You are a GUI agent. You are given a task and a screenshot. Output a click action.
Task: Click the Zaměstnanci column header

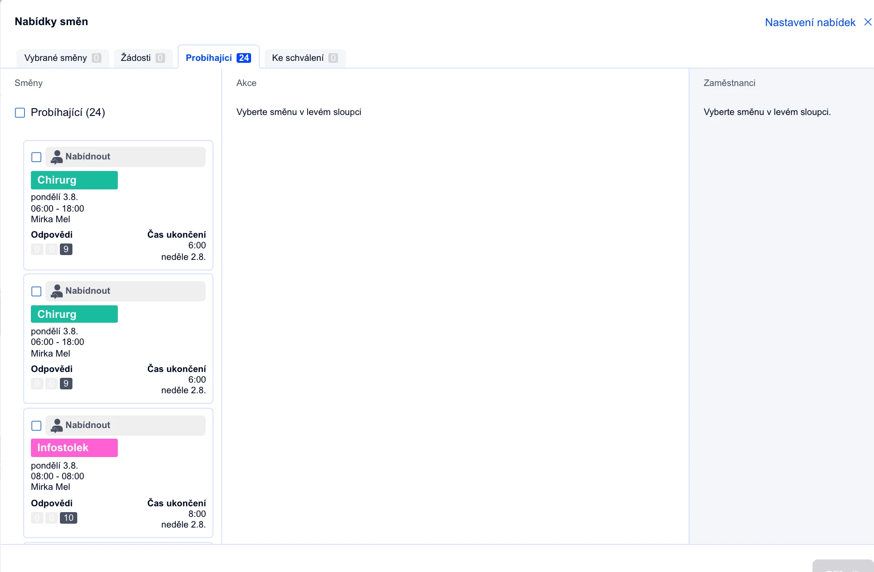click(729, 83)
